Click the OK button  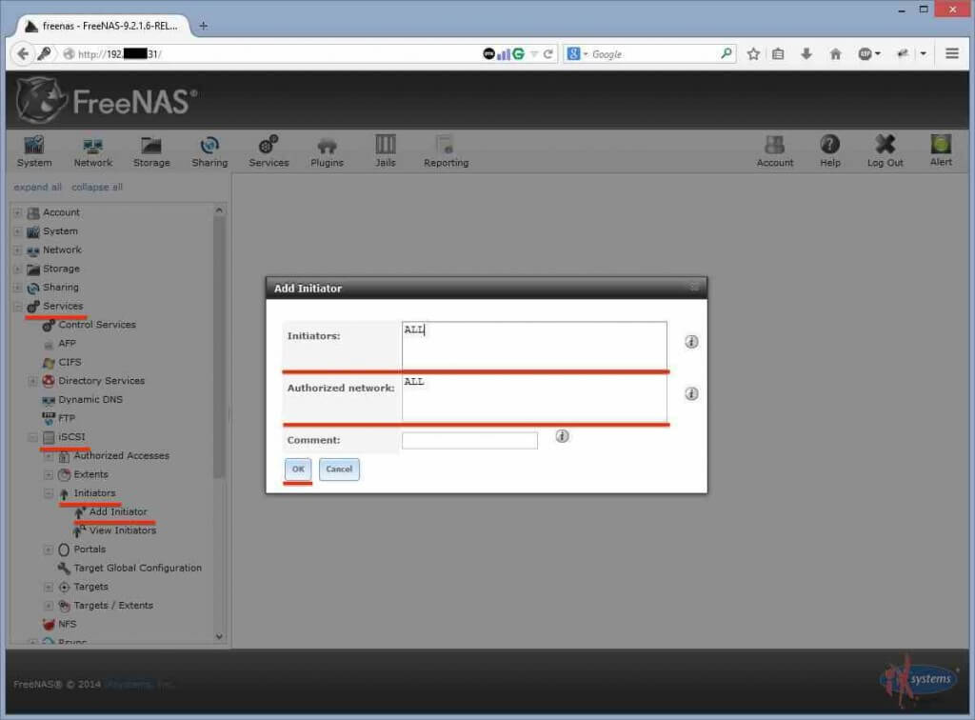tap(298, 469)
